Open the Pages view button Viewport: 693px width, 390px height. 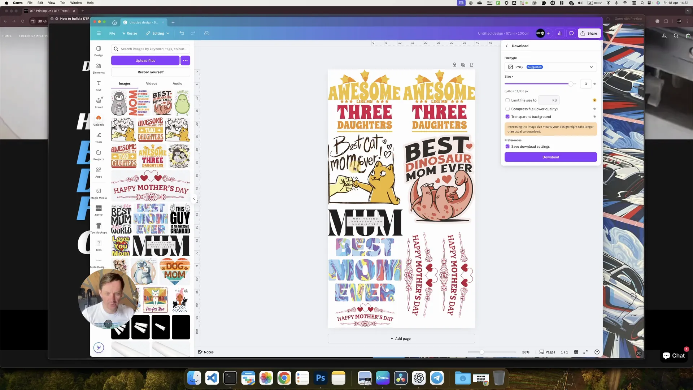(x=547, y=352)
